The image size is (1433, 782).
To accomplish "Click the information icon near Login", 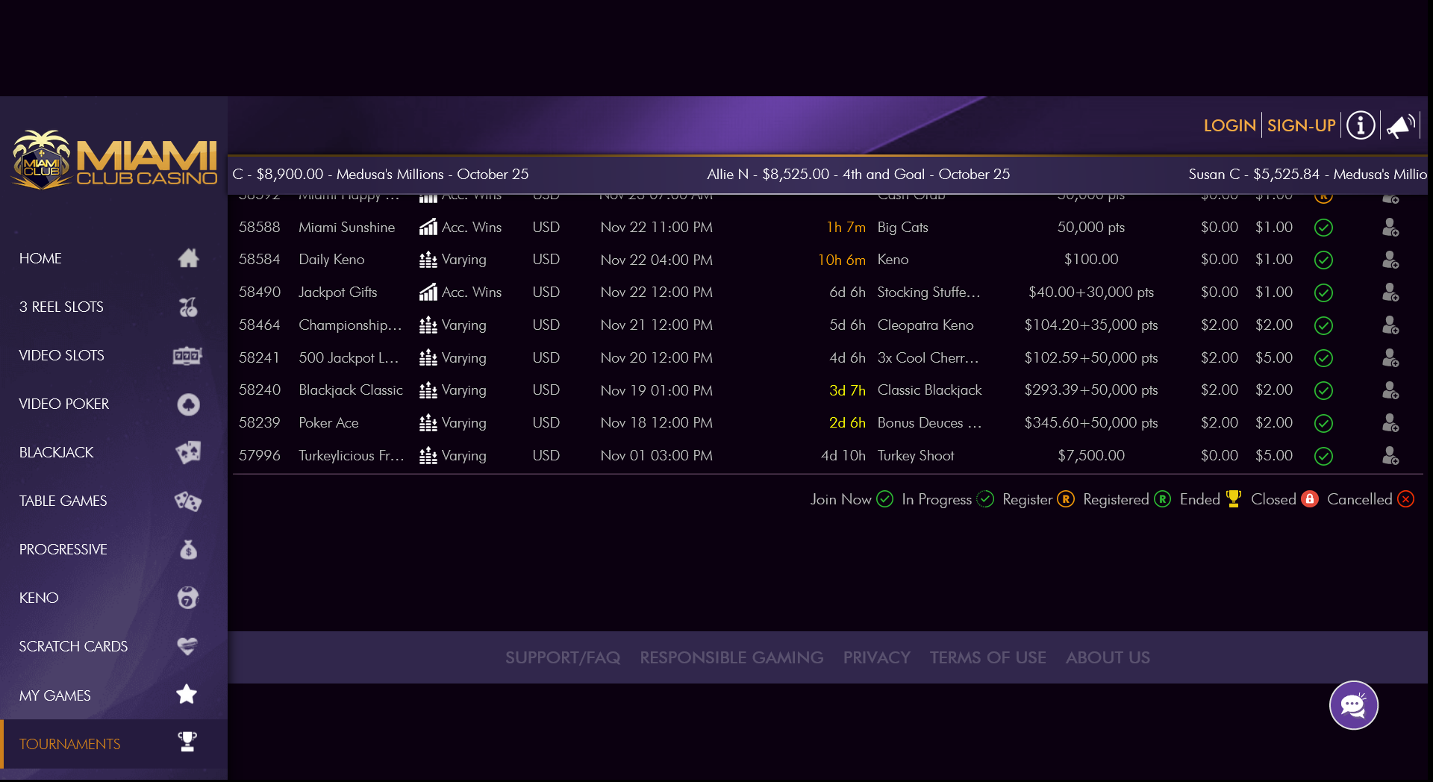I will 1360,125.
